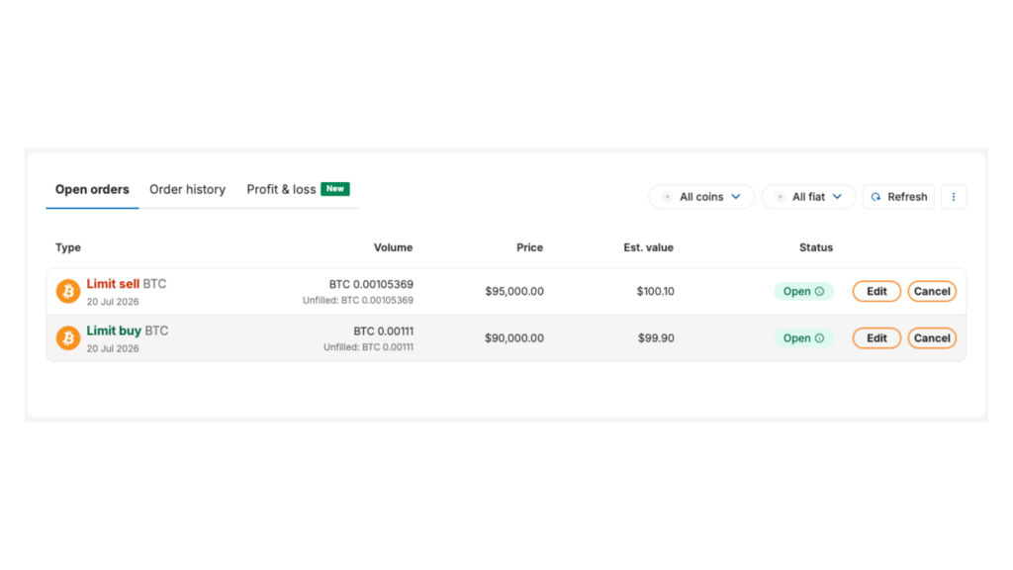
Task: Click the Unfilled: BTC 0.00105369 text
Action: pos(358,301)
